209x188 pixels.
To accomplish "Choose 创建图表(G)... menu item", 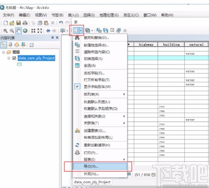I will click(x=100, y=131).
